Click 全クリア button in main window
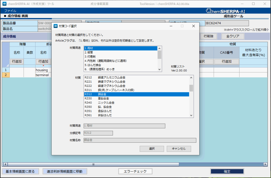 tap(233, 36)
